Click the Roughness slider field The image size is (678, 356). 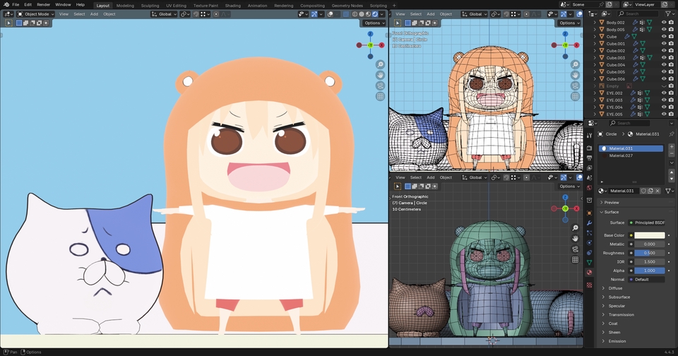[649, 253]
